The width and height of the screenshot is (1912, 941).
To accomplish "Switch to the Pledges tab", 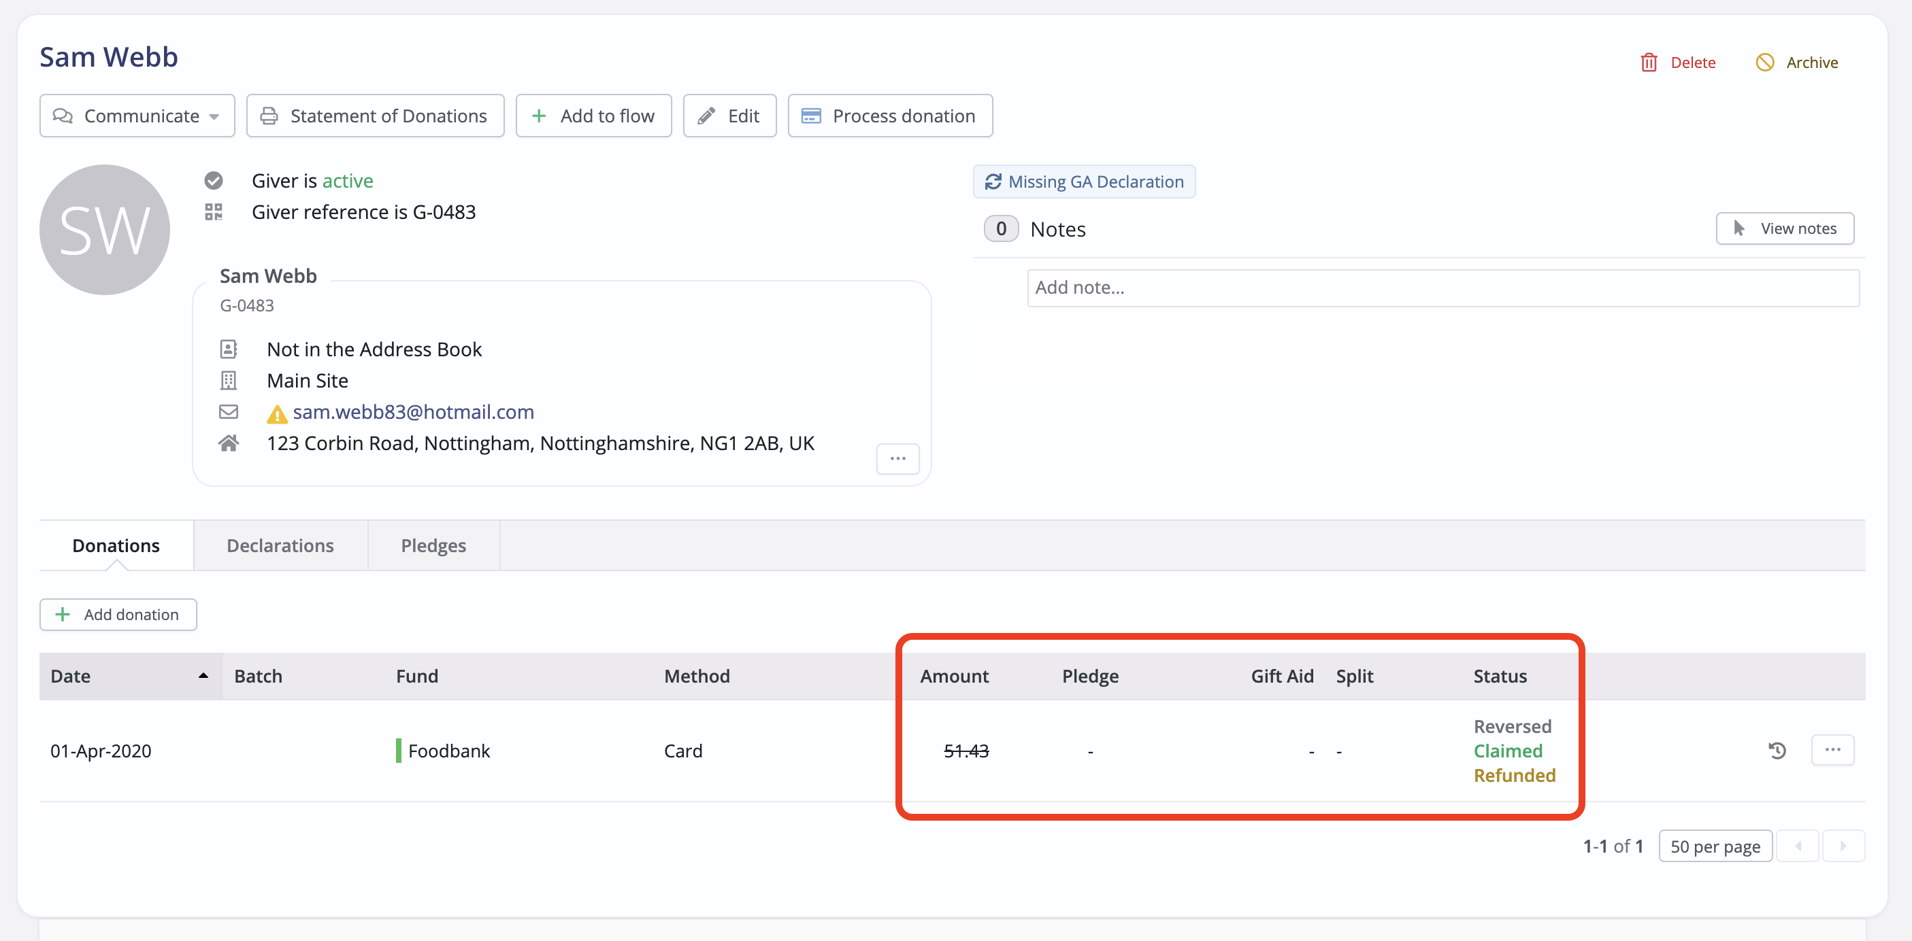I will (x=433, y=546).
